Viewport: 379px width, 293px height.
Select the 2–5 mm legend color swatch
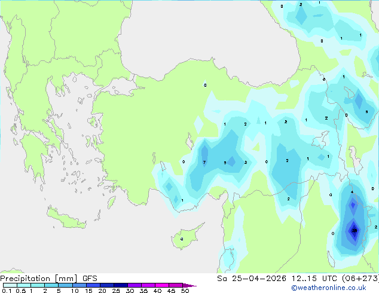click(51, 285)
